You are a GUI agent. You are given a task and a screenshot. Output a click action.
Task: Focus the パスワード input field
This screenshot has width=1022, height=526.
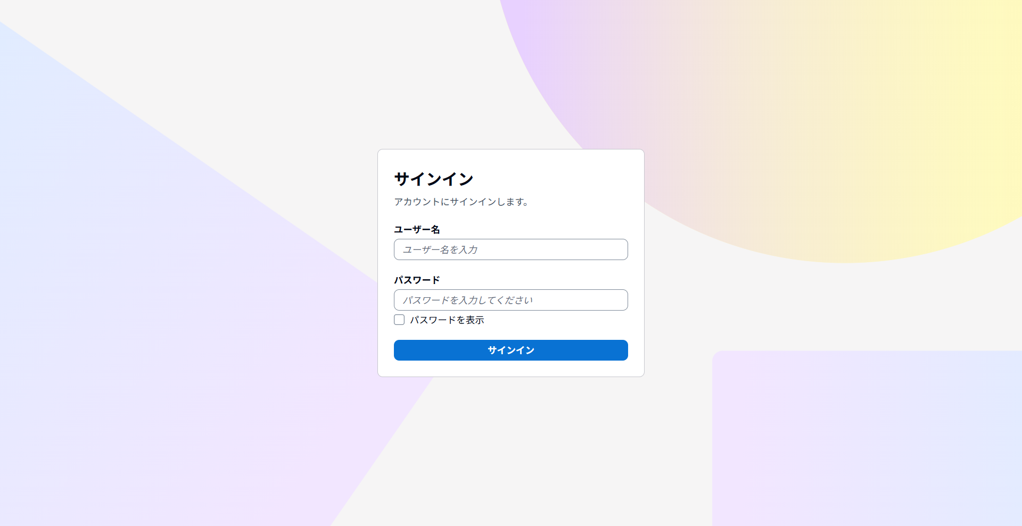(511, 300)
